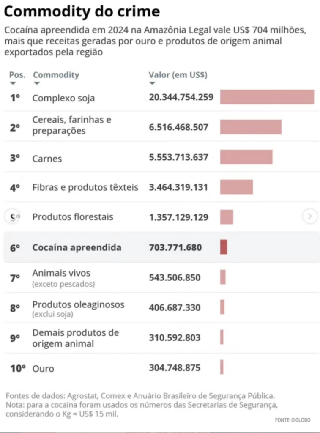Select the Cocaína apreendida highlighted row
This screenshot has width=320, height=433.
click(162, 247)
